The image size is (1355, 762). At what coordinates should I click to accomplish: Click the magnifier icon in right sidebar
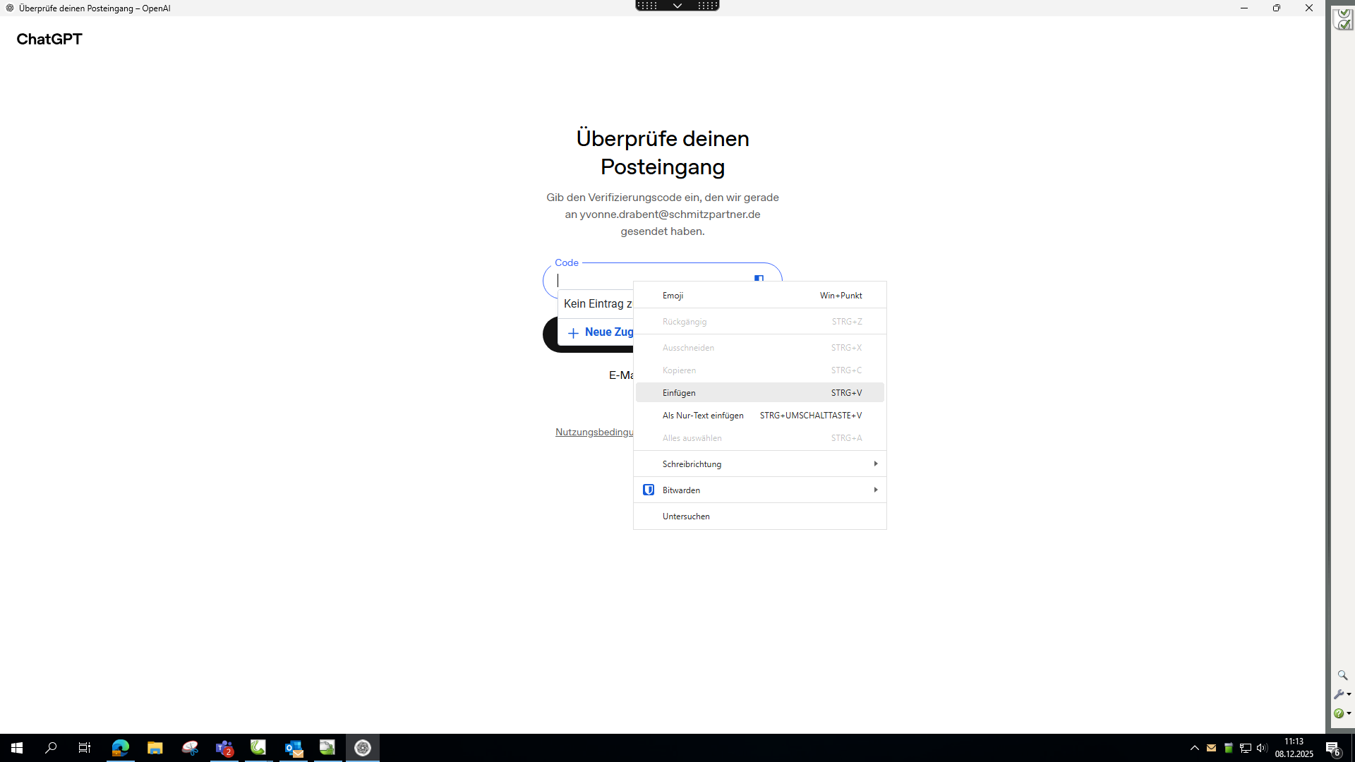[x=1342, y=675]
